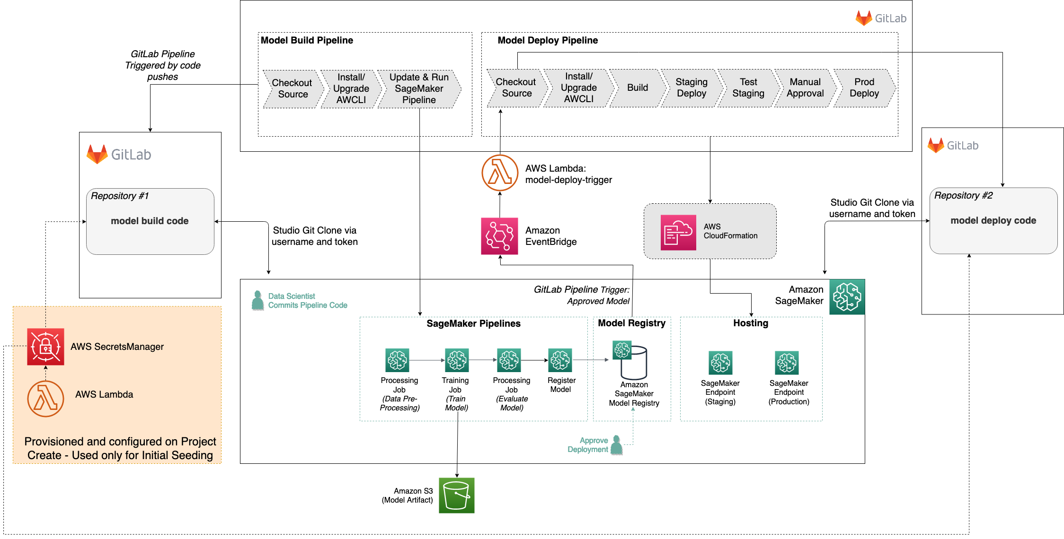Viewport: 1064px width, 539px height.
Task: Select the Amazon EventBridge icon
Action: click(x=499, y=236)
